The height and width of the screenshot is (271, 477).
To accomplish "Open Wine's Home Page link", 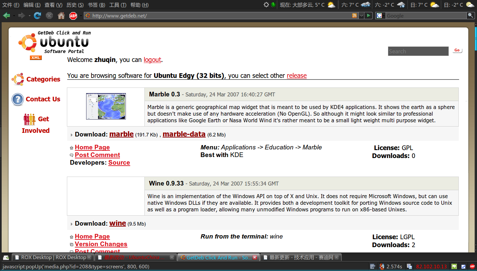I will coord(92,237).
